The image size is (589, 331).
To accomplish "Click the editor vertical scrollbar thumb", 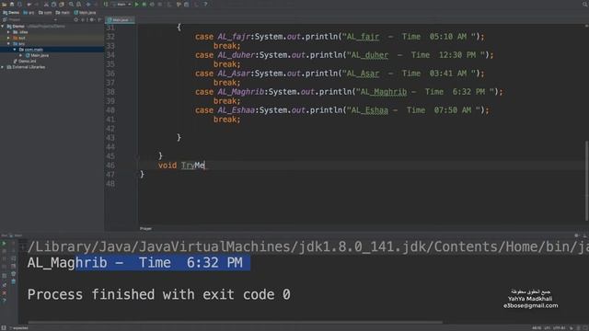I will (587, 181).
